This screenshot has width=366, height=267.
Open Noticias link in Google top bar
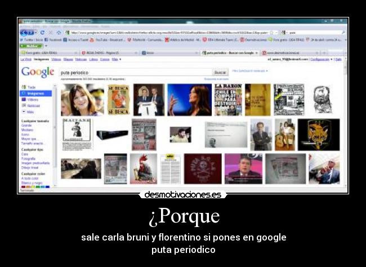tap(81, 60)
